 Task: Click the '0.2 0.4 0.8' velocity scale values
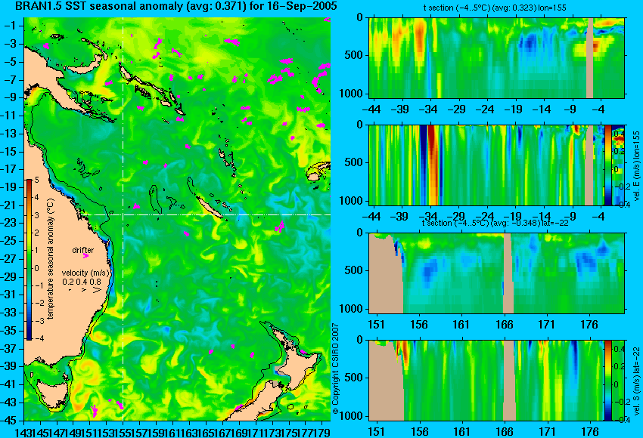[x=82, y=282]
